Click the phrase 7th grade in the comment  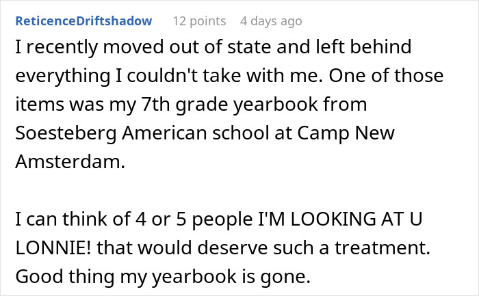click(x=184, y=105)
